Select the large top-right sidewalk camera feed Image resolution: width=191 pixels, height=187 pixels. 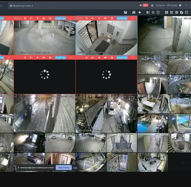165,35
